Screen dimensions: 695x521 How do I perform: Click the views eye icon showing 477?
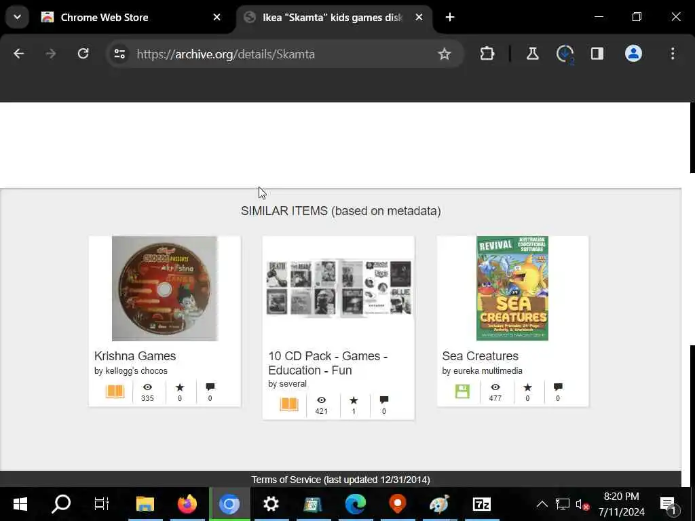[495, 387]
